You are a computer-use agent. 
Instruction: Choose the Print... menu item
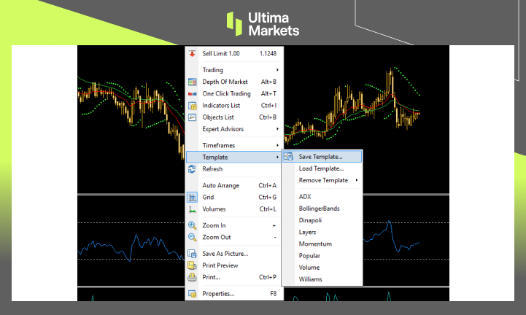pos(233,277)
